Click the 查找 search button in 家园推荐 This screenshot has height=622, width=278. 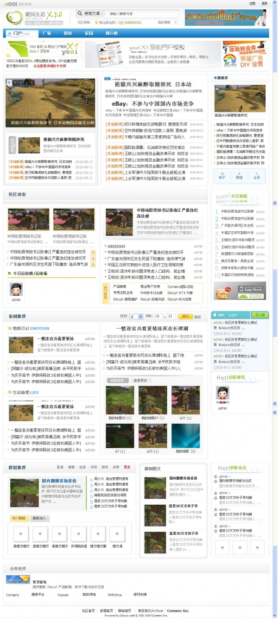click(185, 316)
